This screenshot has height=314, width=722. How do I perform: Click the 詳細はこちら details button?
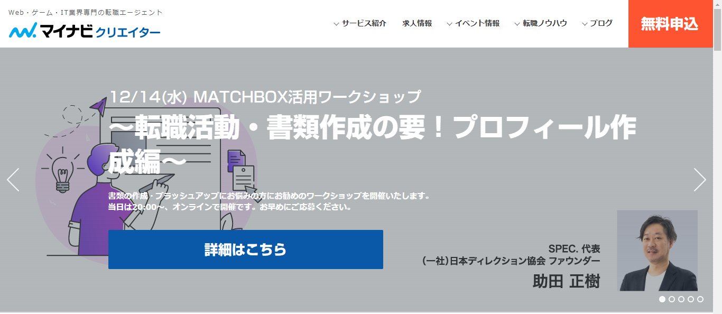(x=246, y=250)
